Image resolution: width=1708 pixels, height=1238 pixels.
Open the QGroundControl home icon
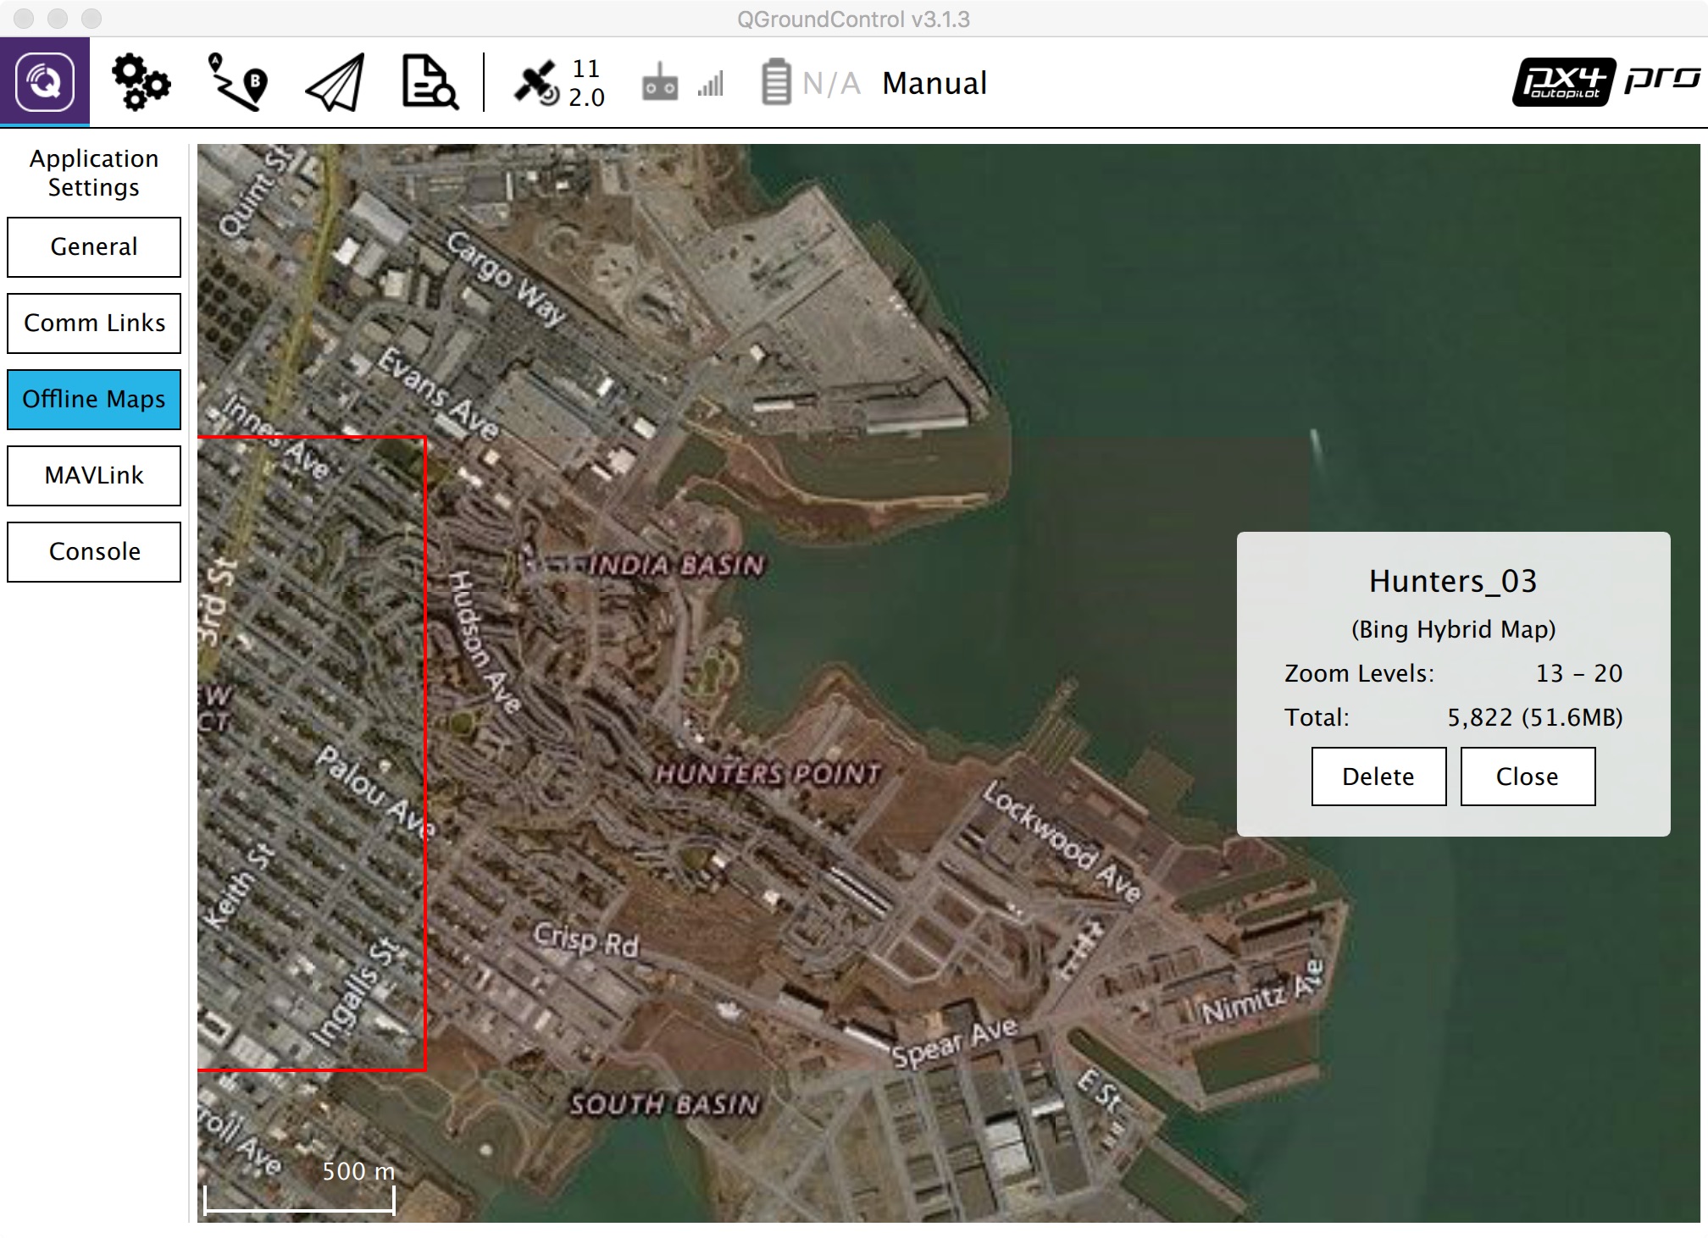tap(44, 82)
